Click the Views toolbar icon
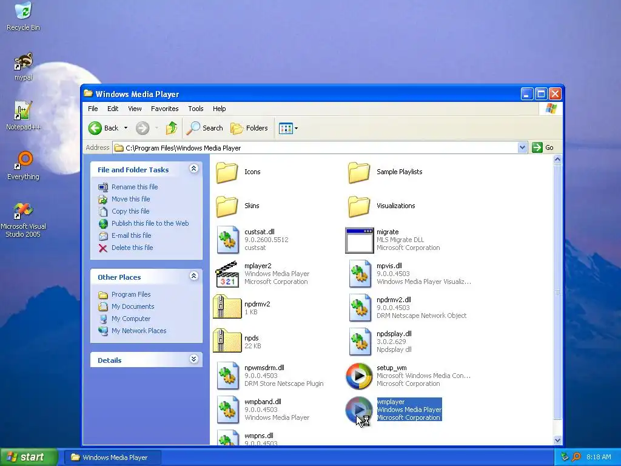The height and width of the screenshot is (466, 621). pyautogui.click(x=285, y=128)
